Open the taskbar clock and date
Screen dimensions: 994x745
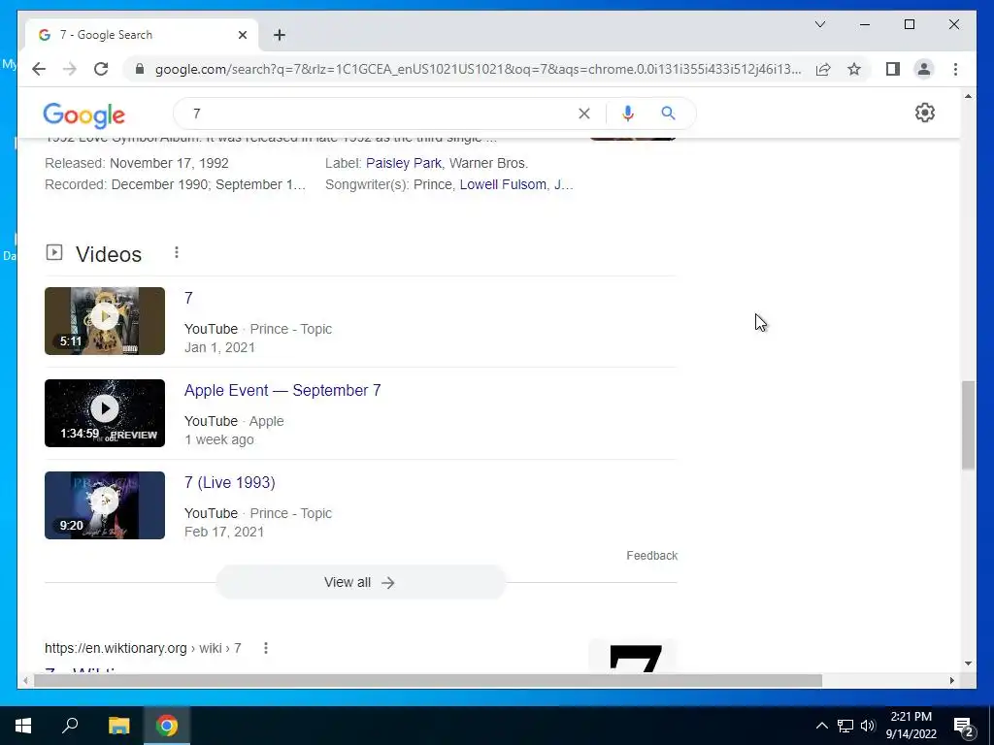point(911,726)
